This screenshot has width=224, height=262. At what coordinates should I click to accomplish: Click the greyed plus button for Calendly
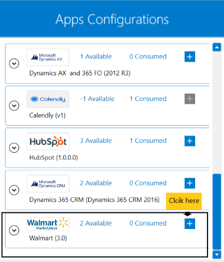[x=190, y=99]
